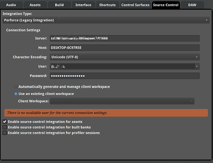Open the Character Encoding dropdown

click(124, 57)
